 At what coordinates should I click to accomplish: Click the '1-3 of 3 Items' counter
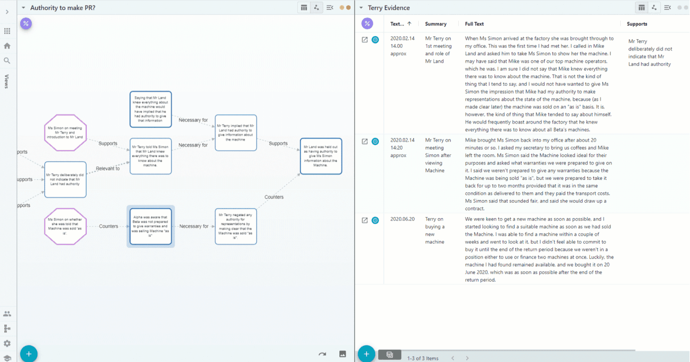tap(423, 358)
